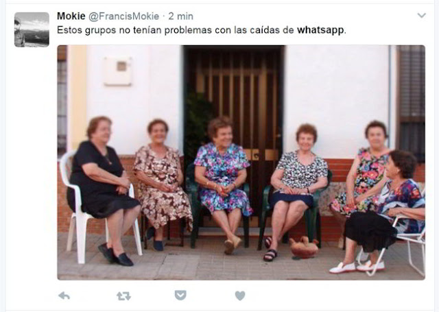Click the woman in black dress in photo
This screenshot has width=439, height=312.
(x=104, y=190)
